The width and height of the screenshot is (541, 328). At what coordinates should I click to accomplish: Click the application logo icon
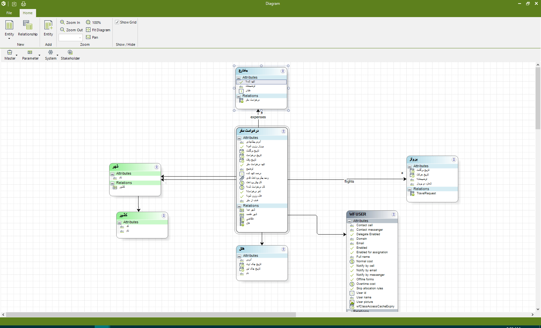[x=4, y=4]
